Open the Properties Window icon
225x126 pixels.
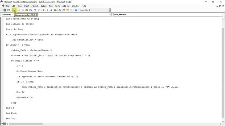64,10
